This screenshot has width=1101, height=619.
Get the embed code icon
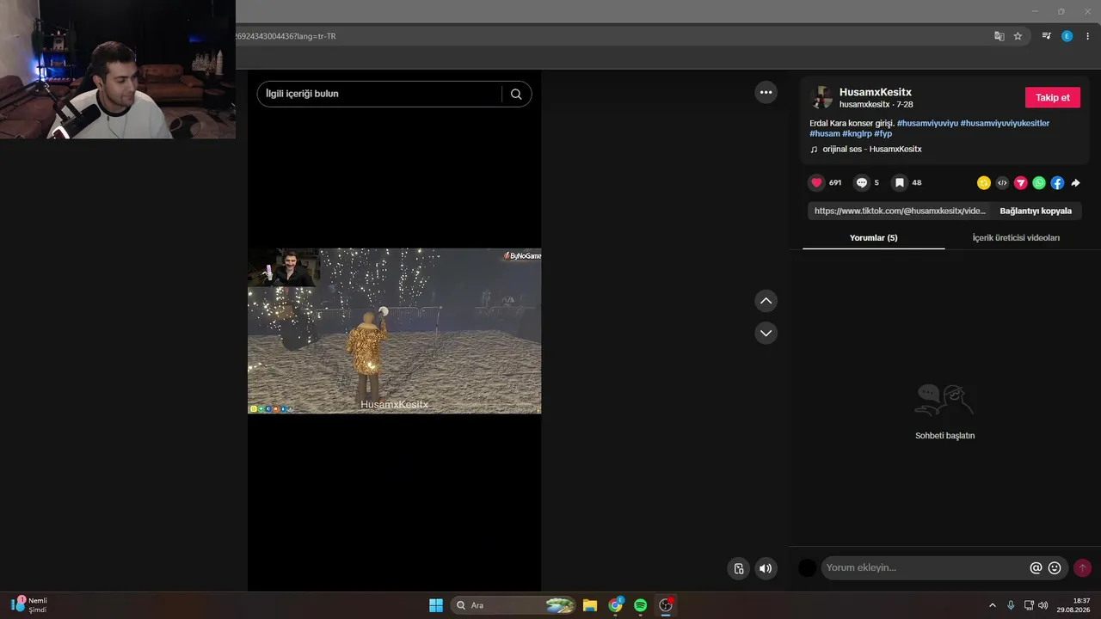tap(1002, 182)
